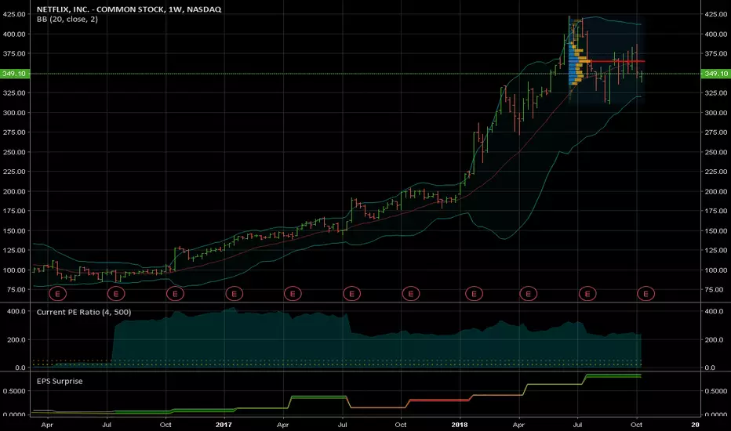Click the earnings marker E at October 2018
This screenshot has width=731, height=431.
[646, 294]
